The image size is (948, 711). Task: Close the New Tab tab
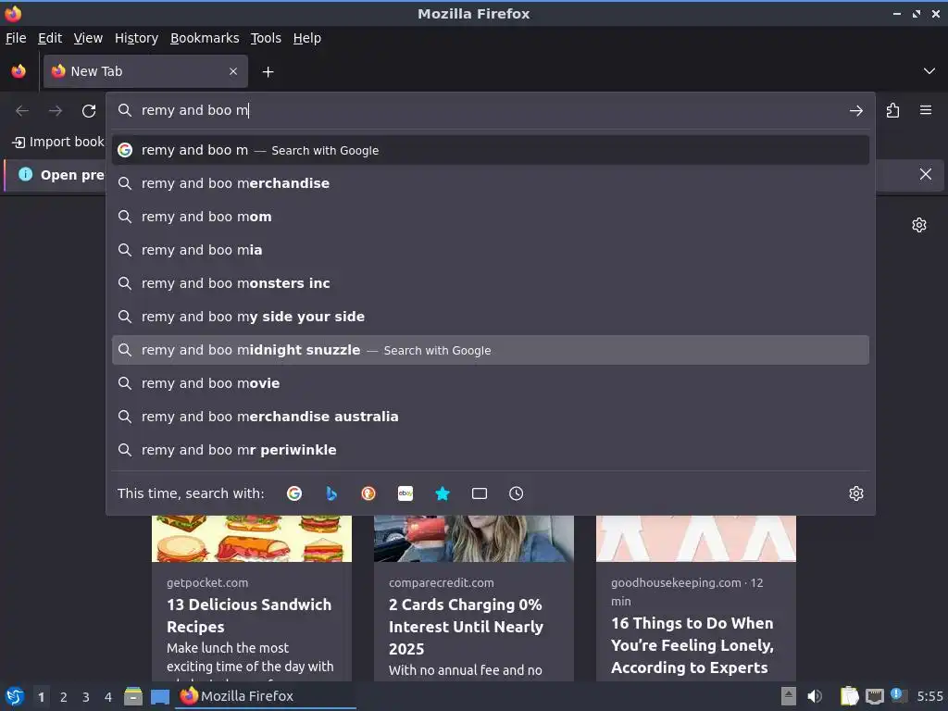[x=233, y=71]
